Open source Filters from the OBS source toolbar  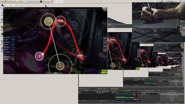[106, 89]
